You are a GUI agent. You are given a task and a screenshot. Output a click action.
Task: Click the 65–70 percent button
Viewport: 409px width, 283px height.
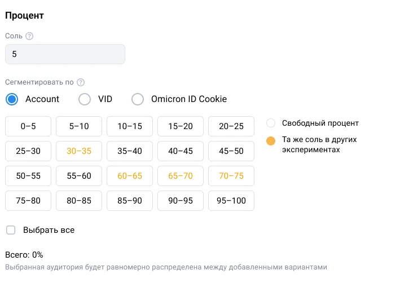180,176
